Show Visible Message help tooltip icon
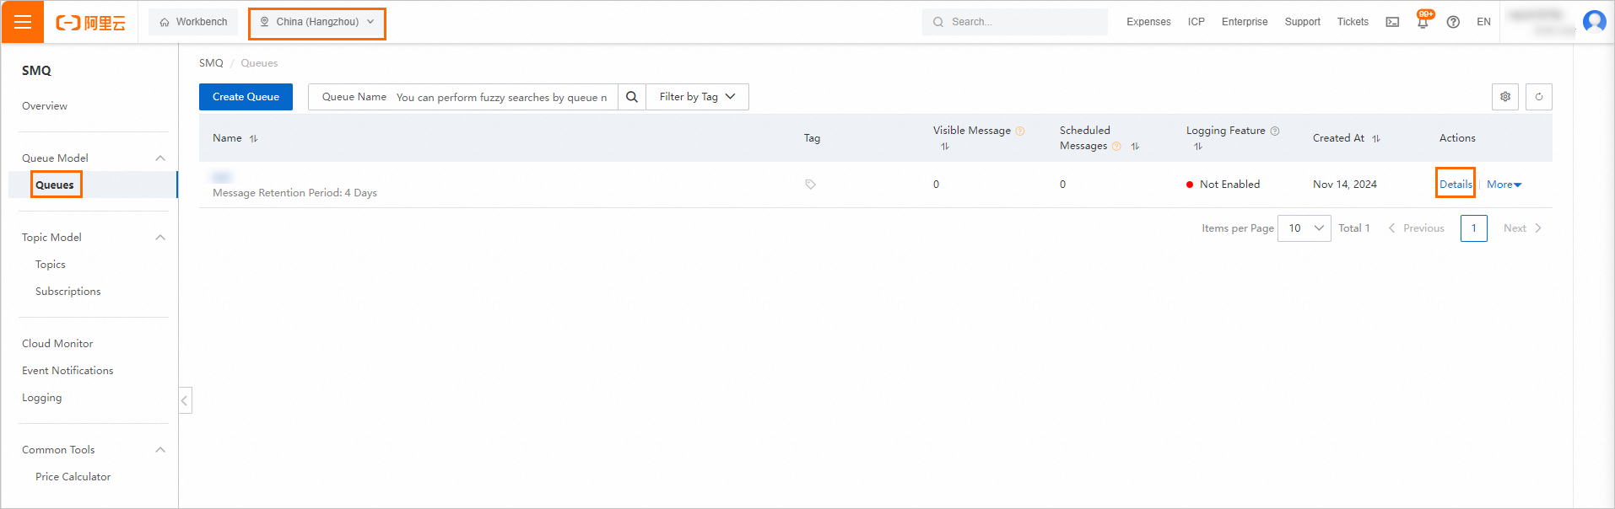The width and height of the screenshot is (1615, 509). [1020, 131]
